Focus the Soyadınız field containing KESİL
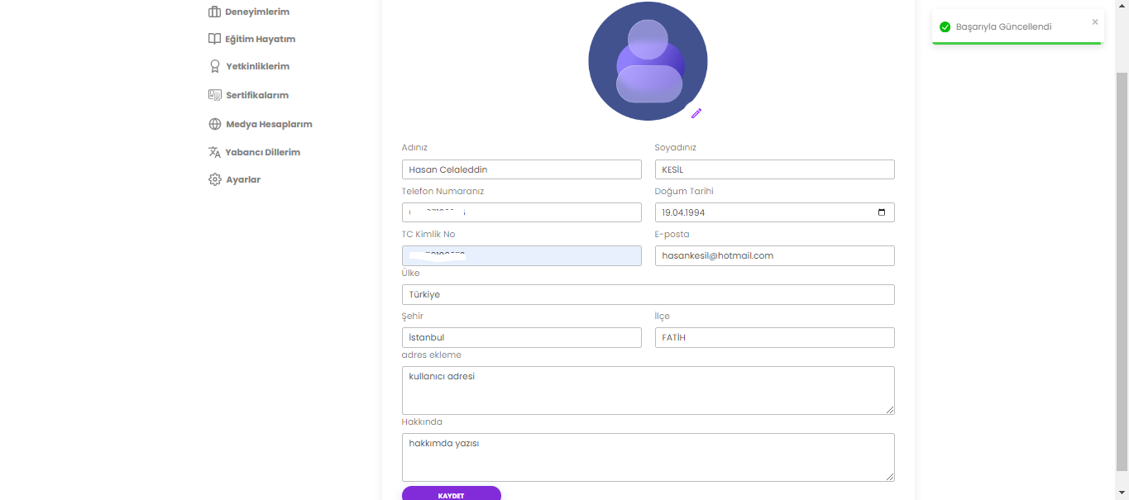Screen dimensions: 1129x500 pyautogui.click(x=775, y=169)
